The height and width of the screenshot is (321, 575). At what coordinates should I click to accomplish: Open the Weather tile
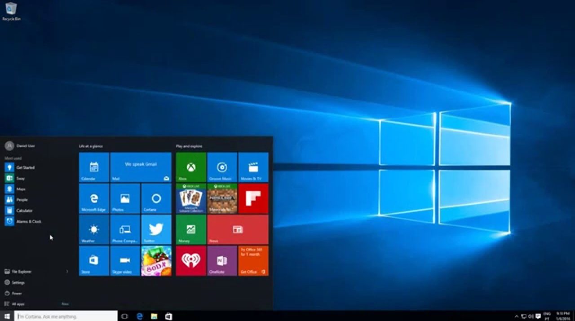(94, 229)
